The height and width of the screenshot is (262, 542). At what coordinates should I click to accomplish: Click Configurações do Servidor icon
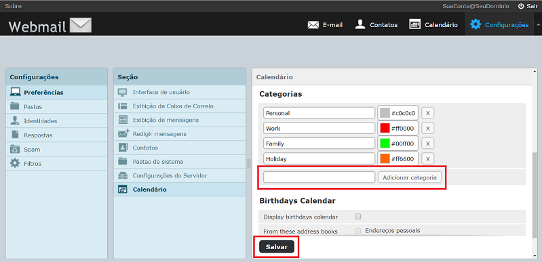pyautogui.click(x=123, y=175)
